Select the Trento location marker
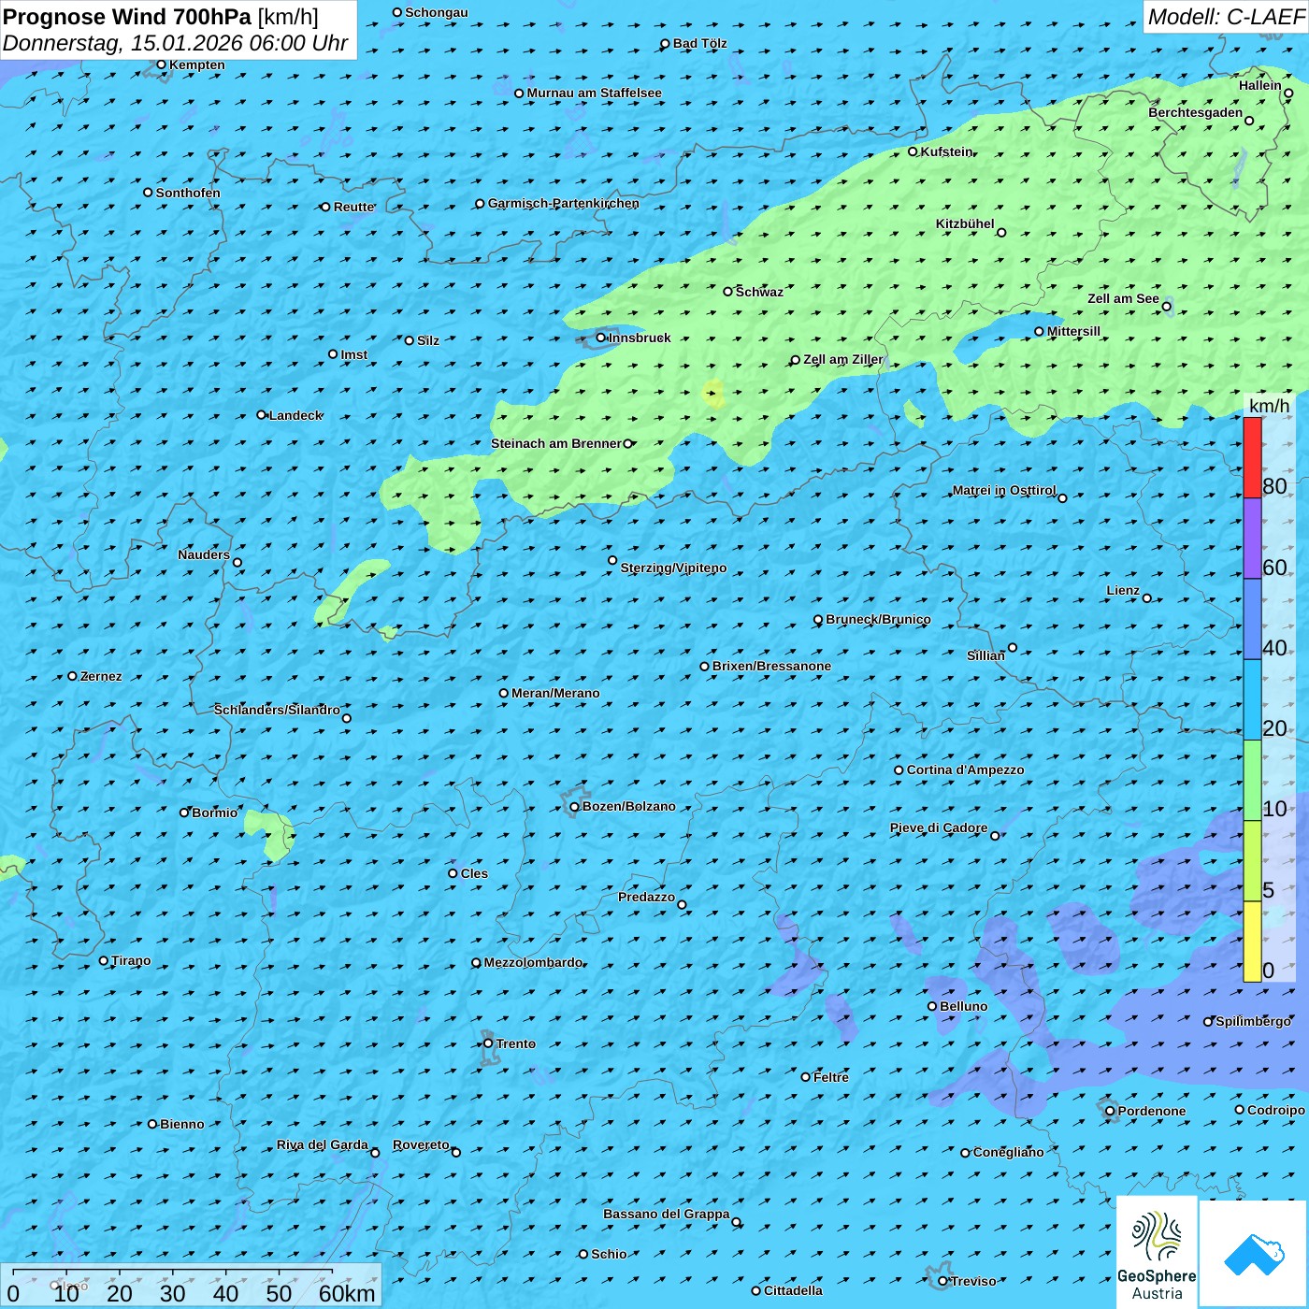1309x1309 pixels. tap(488, 1043)
